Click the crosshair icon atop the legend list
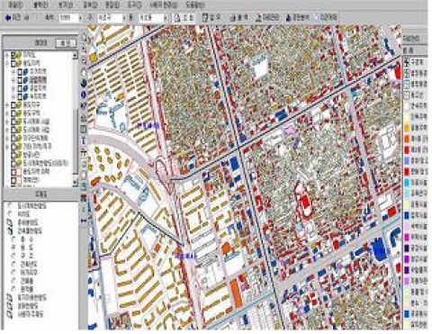This screenshot has width=432, height=334. coord(407,62)
